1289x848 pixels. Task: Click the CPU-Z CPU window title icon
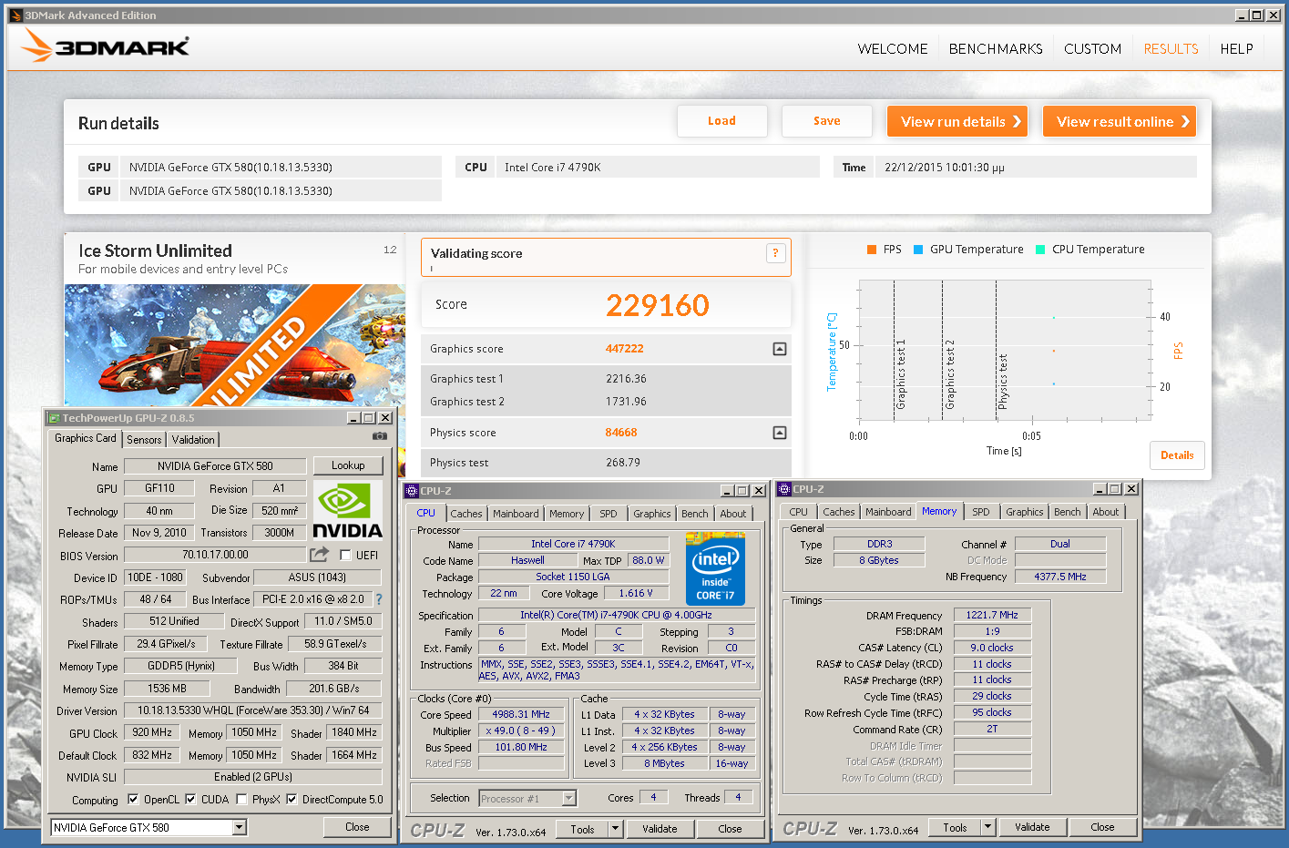pos(412,491)
